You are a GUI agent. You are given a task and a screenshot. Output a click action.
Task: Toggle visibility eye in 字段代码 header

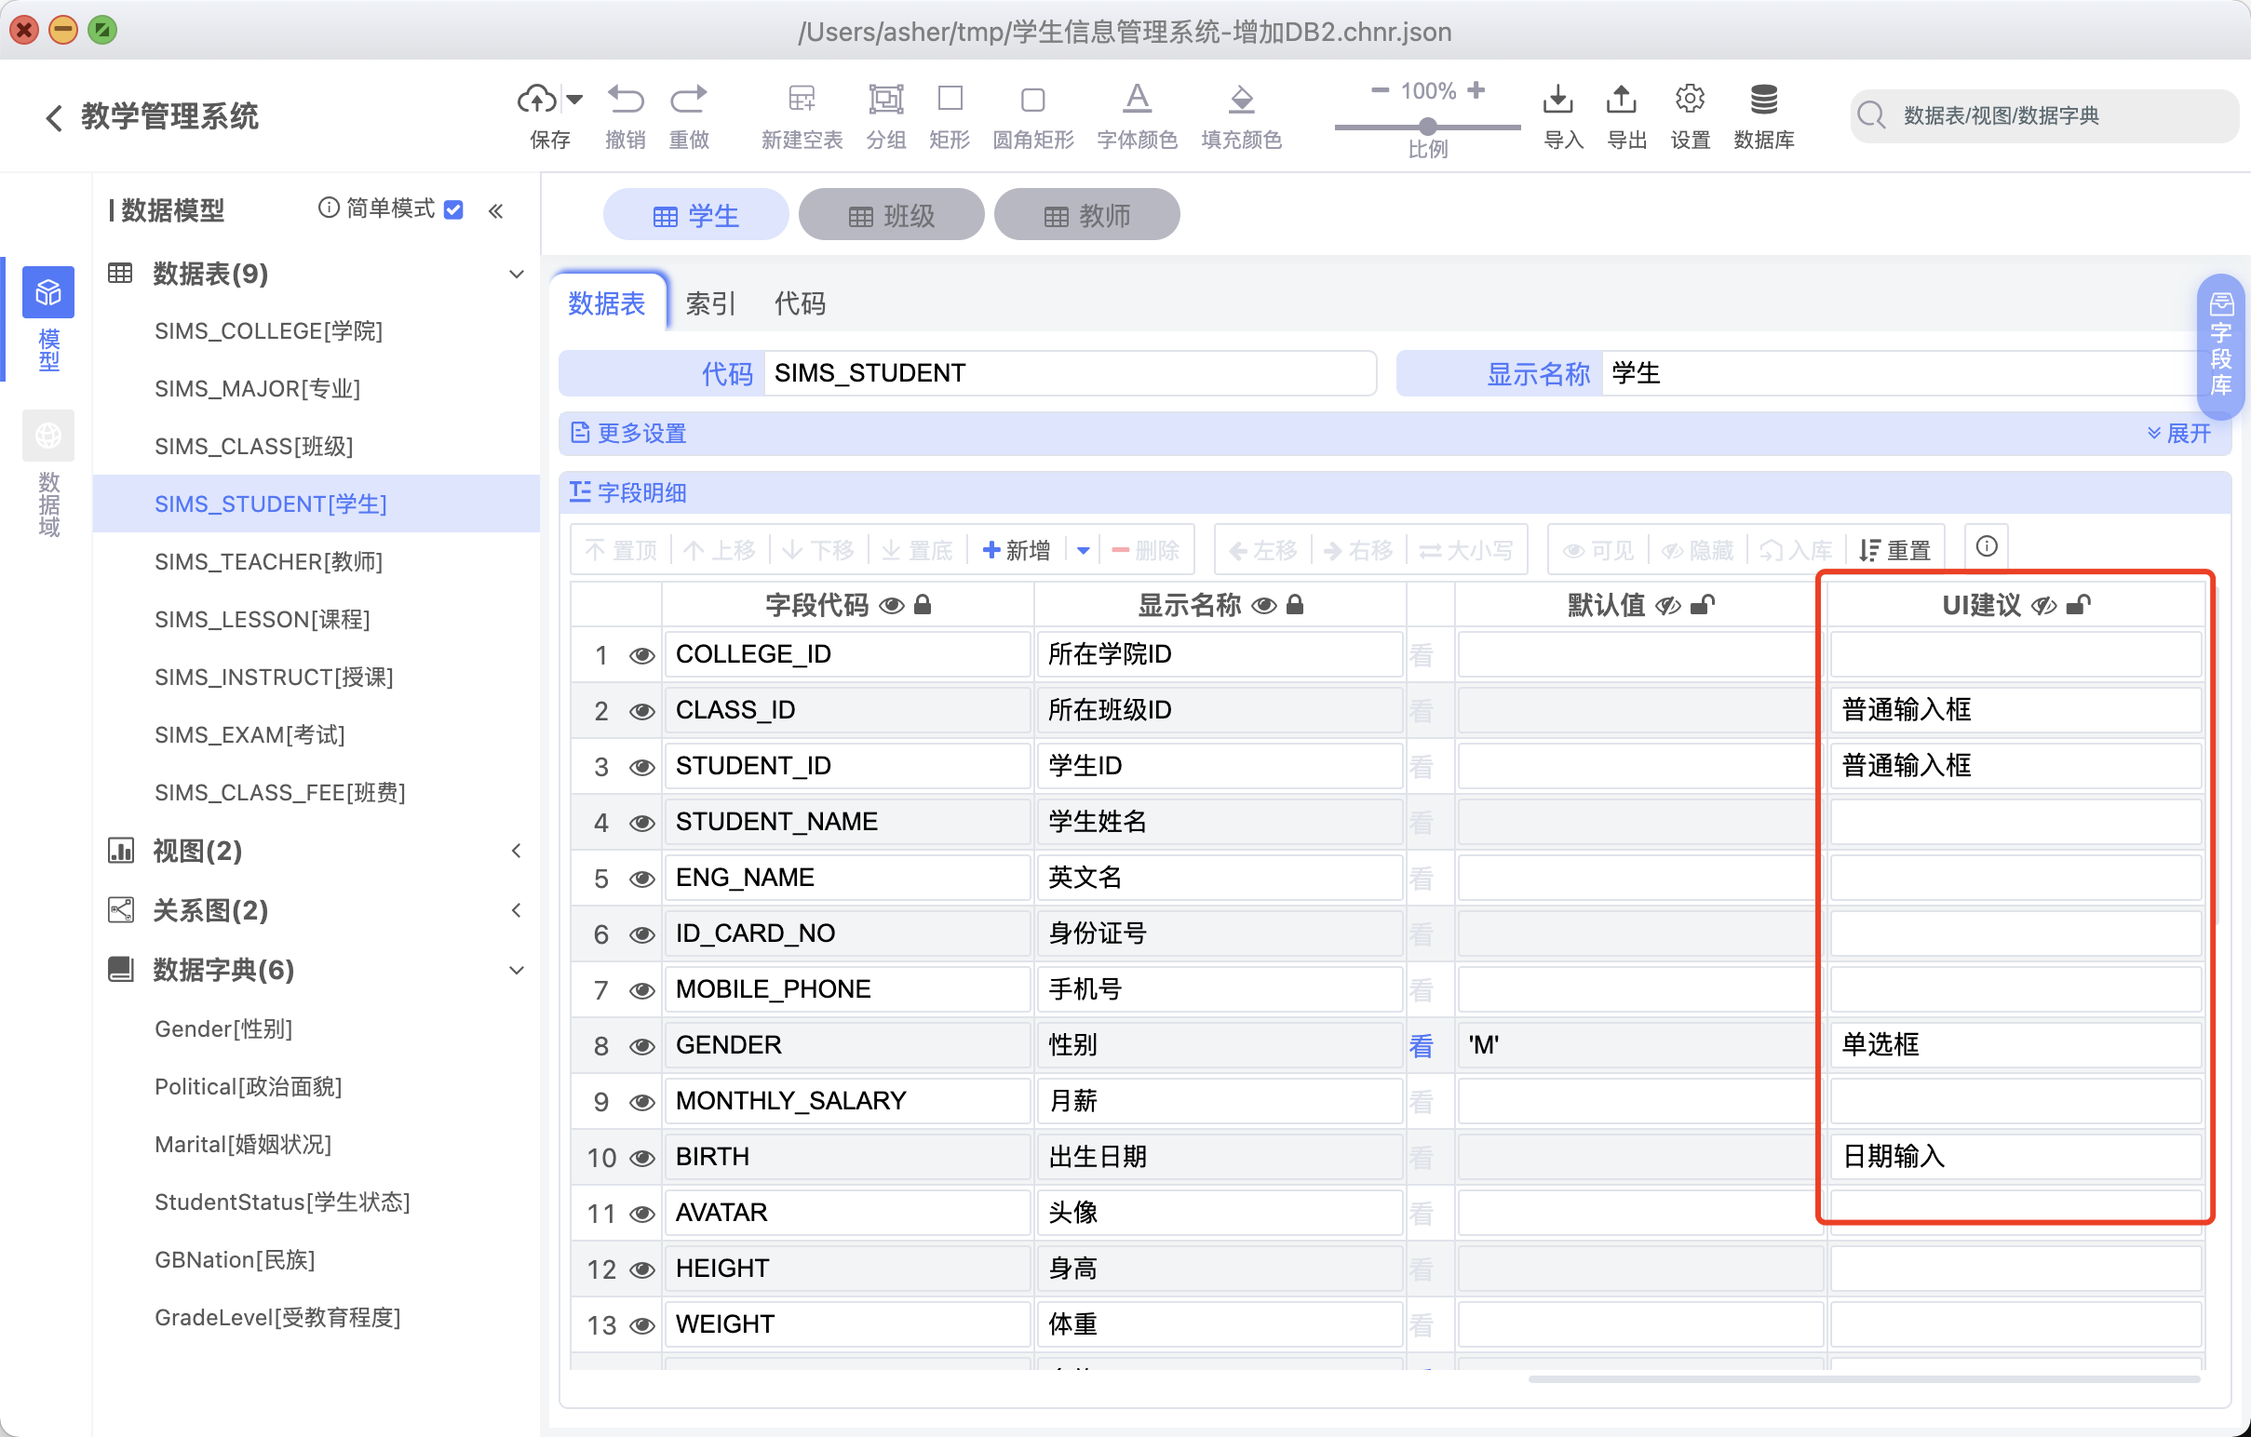892,606
